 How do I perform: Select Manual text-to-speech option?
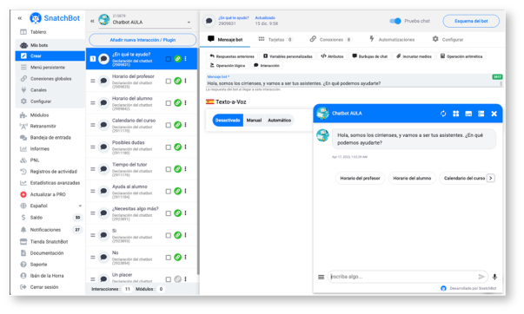coord(254,120)
